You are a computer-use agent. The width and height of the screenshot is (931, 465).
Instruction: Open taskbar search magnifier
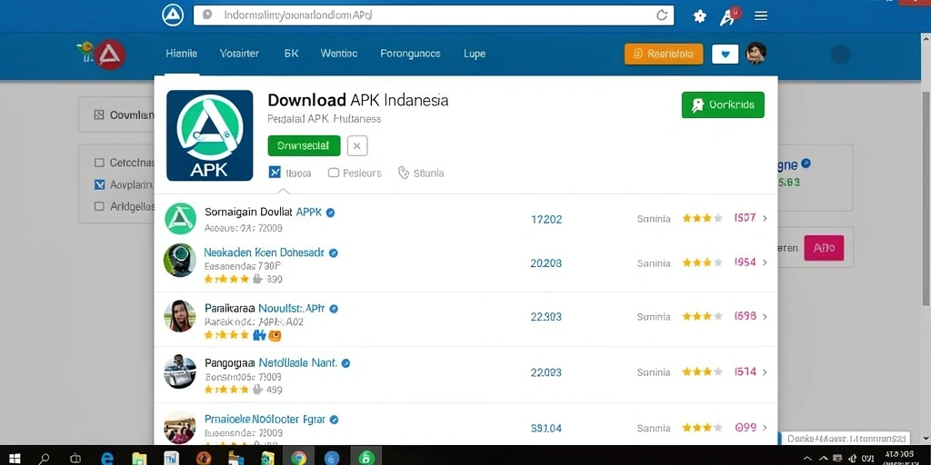point(45,458)
